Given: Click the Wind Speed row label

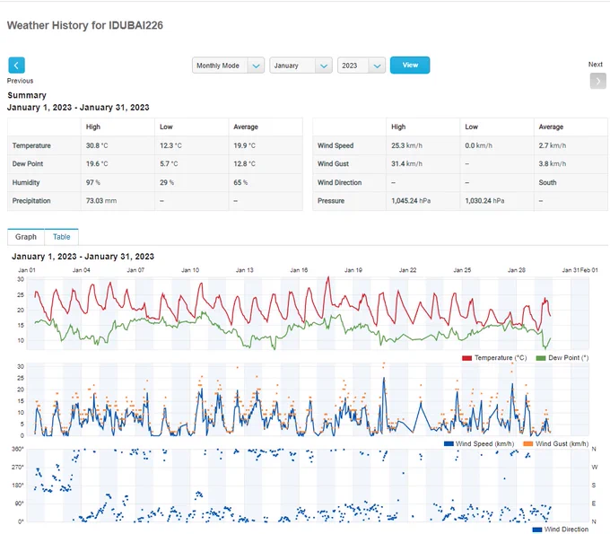Looking at the screenshot, I should [335, 145].
